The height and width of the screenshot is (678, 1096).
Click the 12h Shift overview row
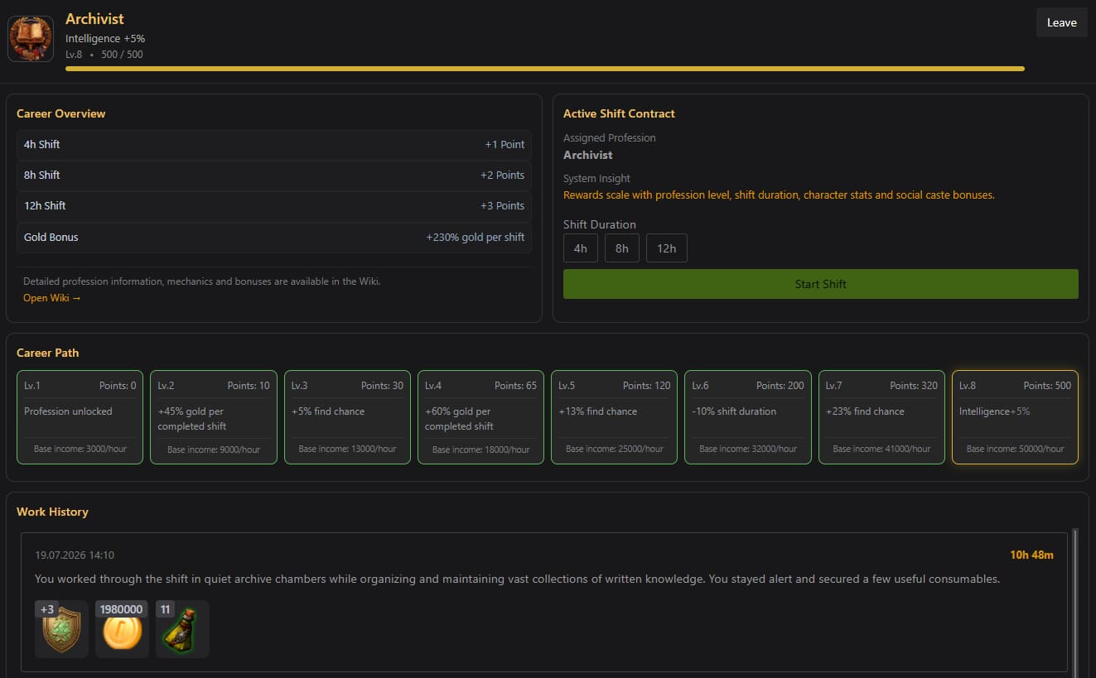tap(274, 206)
